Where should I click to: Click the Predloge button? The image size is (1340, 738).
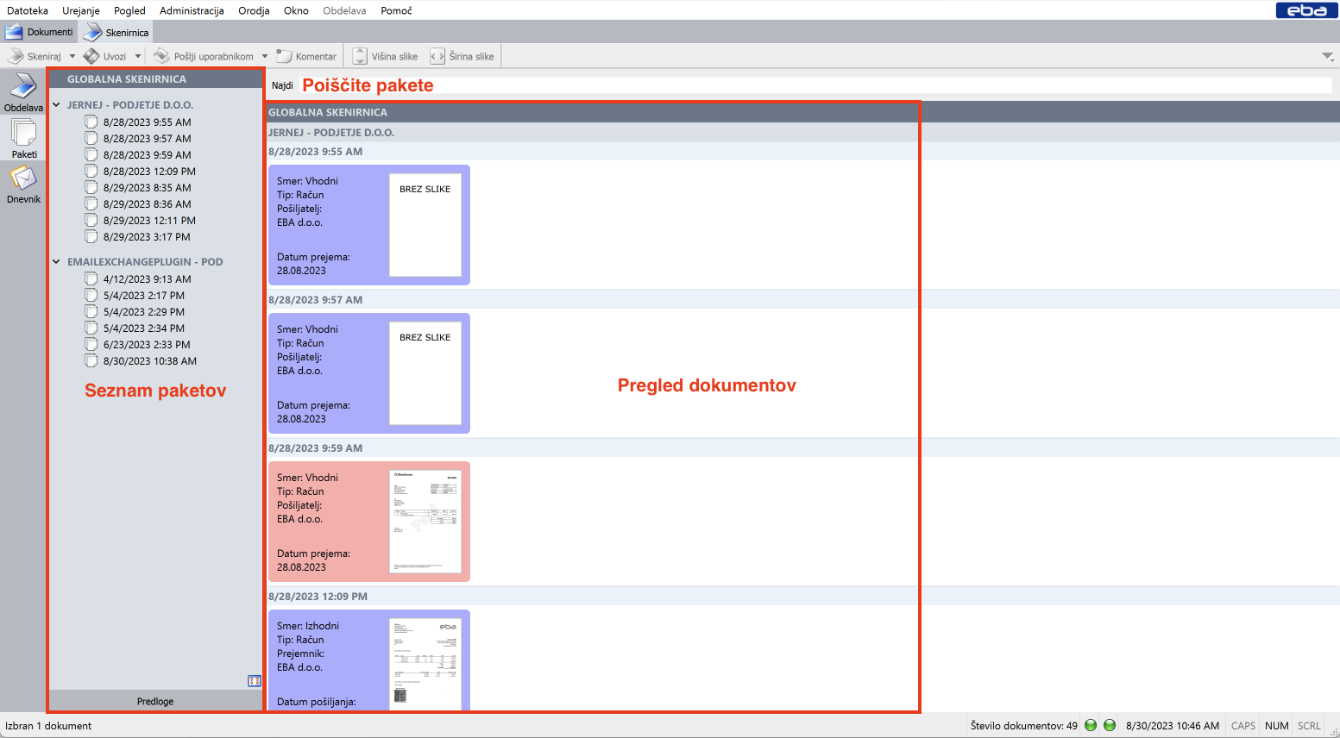155,701
